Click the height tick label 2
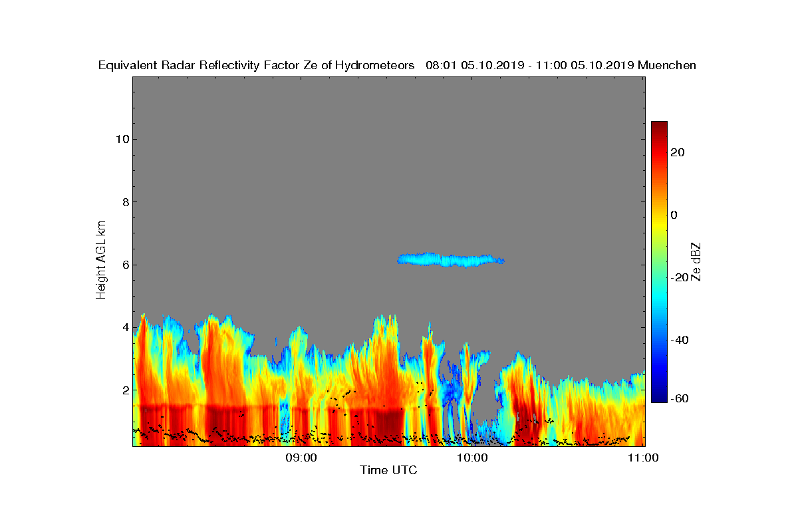The width and height of the screenshot is (798, 532). 124,390
